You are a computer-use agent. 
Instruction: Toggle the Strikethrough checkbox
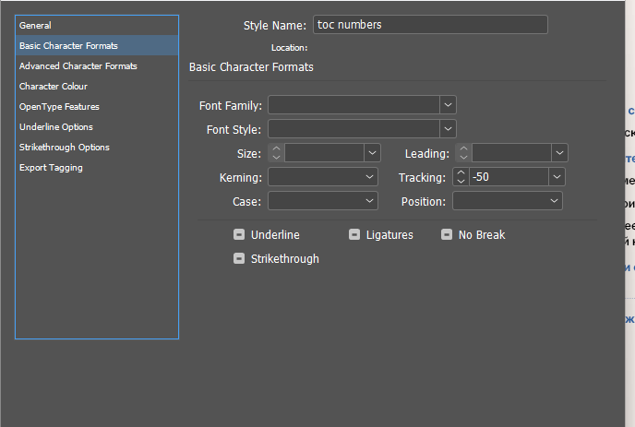pos(239,259)
